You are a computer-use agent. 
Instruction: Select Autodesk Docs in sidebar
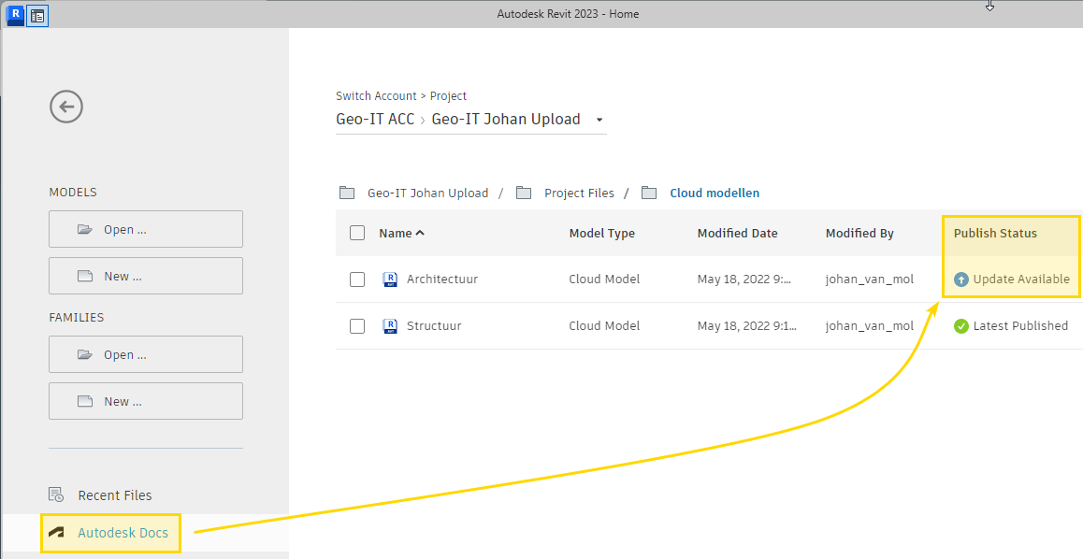[x=123, y=533]
